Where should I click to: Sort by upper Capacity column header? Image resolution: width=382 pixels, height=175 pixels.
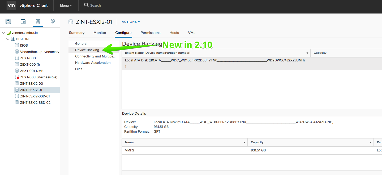click(x=320, y=53)
